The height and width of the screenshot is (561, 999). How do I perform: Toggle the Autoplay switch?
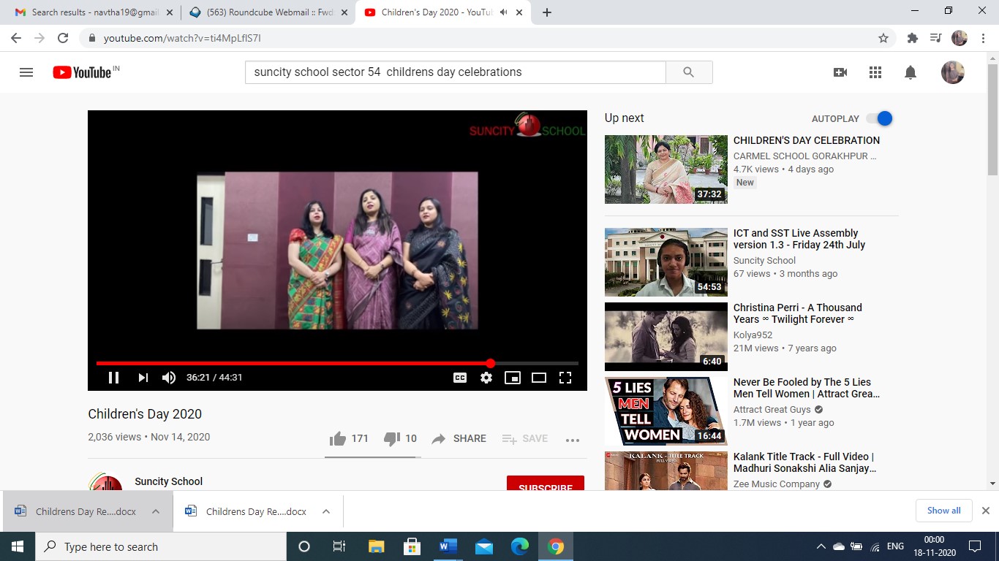click(x=879, y=118)
